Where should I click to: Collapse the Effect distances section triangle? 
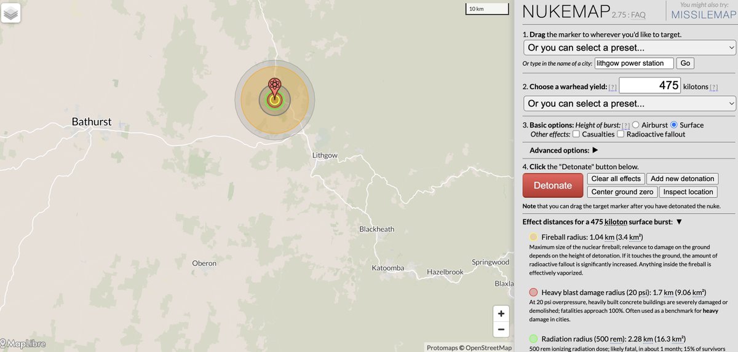click(x=679, y=222)
